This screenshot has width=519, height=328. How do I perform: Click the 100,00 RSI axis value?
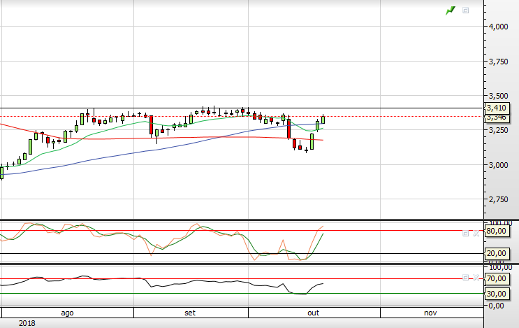tap(500, 267)
